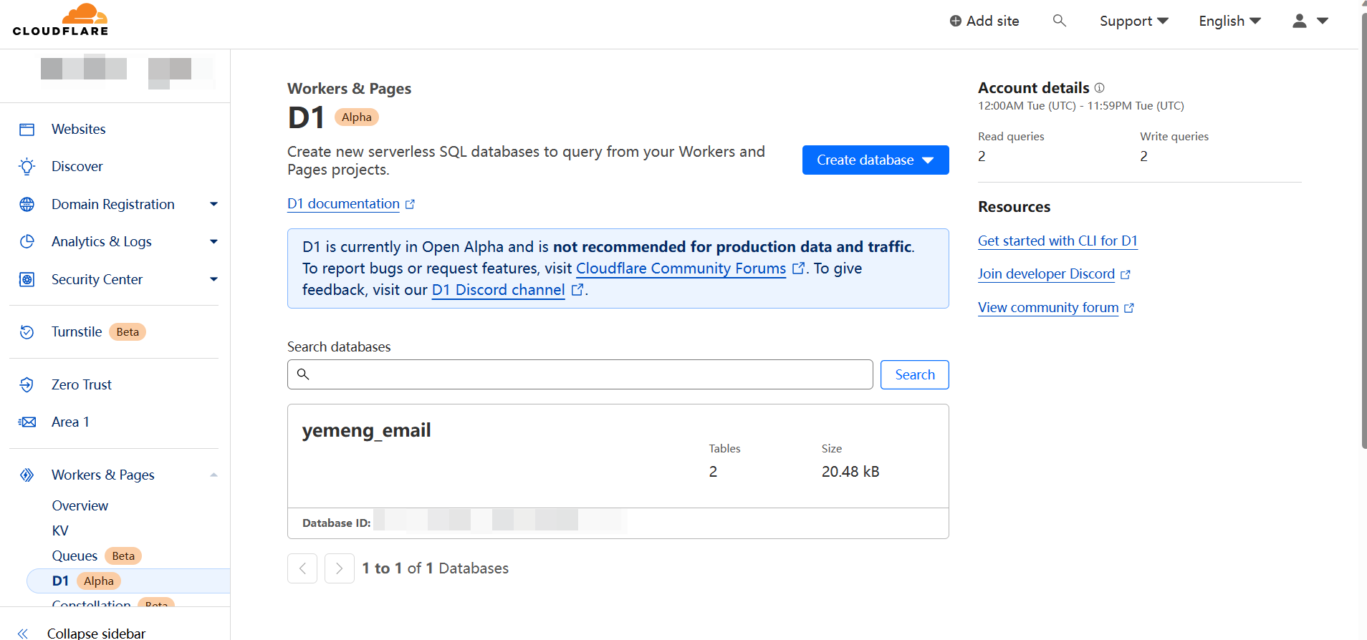Click the Zero Trust sidebar icon
Image resolution: width=1367 pixels, height=640 pixels.
coord(27,385)
